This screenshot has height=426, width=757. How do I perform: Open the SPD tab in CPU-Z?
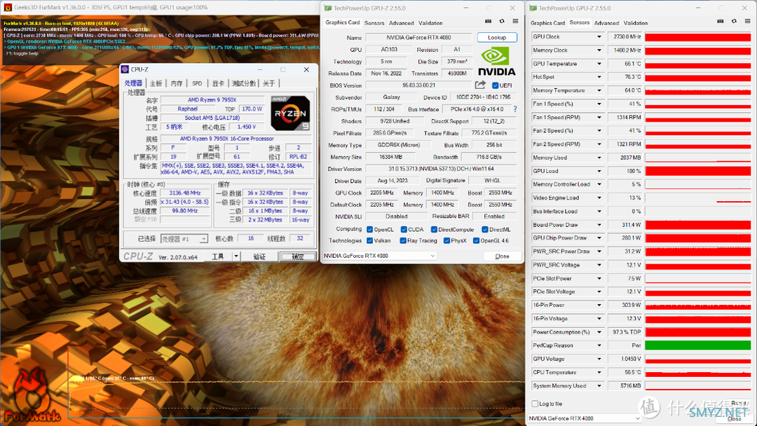coord(197,83)
